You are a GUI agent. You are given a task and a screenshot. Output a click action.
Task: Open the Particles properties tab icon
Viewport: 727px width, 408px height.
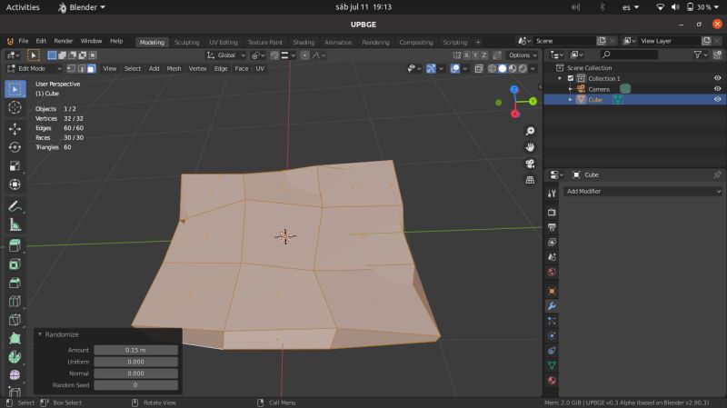(x=552, y=321)
